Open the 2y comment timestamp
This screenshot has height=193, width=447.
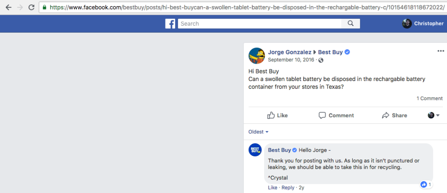point(301,188)
